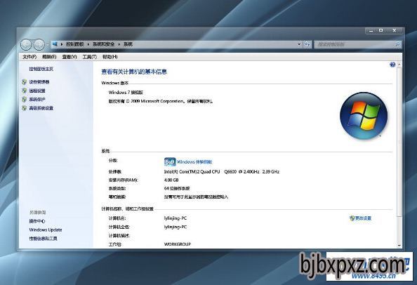Focus the Control Panel search box

tap(355, 44)
